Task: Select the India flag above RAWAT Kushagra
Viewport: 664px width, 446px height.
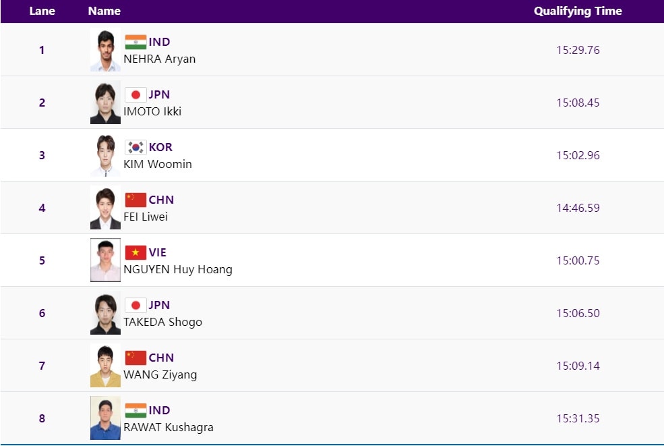Action: pos(135,410)
